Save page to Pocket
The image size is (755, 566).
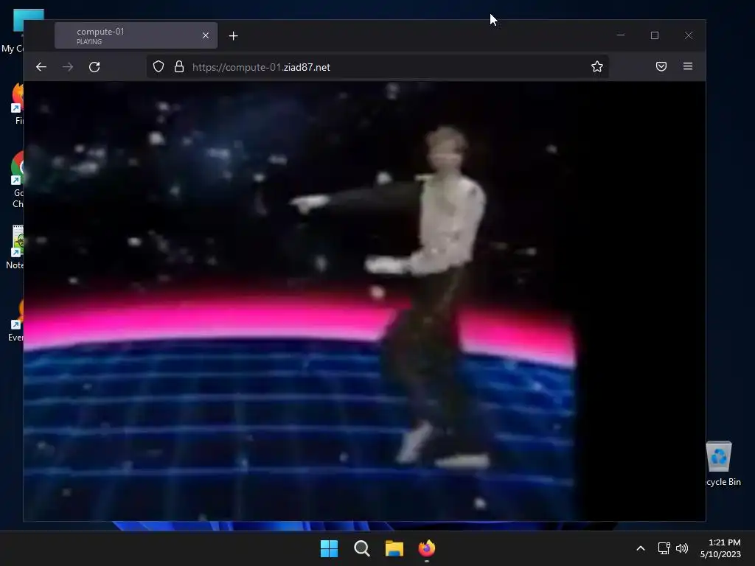tap(661, 66)
